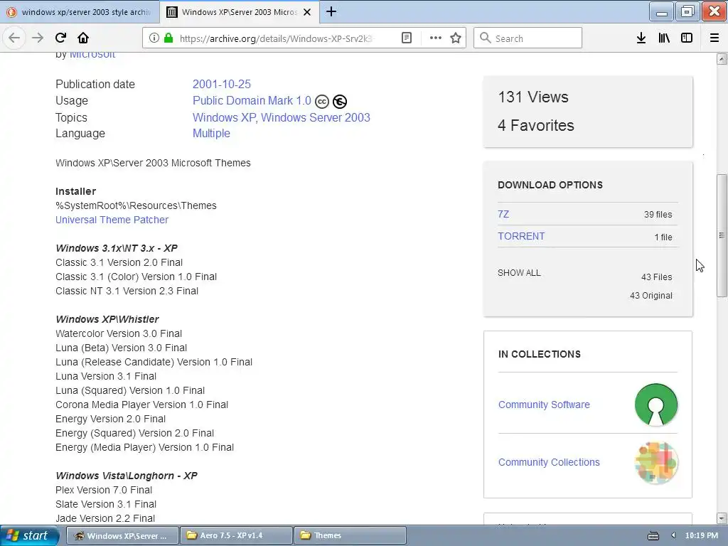This screenshot has height=546, width=728.
Task: Click '%SystemRoot%\Resources\Themes' path text
Action: click(136, 205)
